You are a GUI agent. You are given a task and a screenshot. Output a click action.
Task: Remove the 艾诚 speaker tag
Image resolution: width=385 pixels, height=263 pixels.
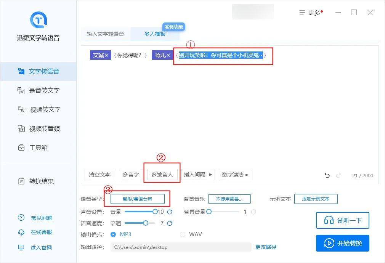pos(107,56)
